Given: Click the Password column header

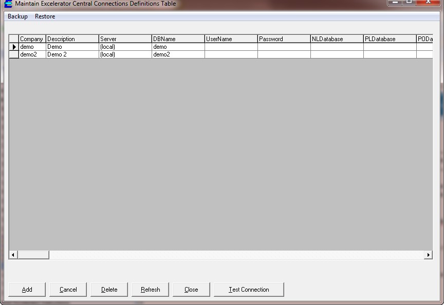Looking at the screenshot, I should click(284, 39).
